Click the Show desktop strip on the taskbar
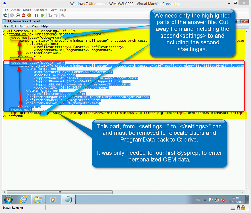The width and height of the screenshot is (251, 213). [247, 200]
